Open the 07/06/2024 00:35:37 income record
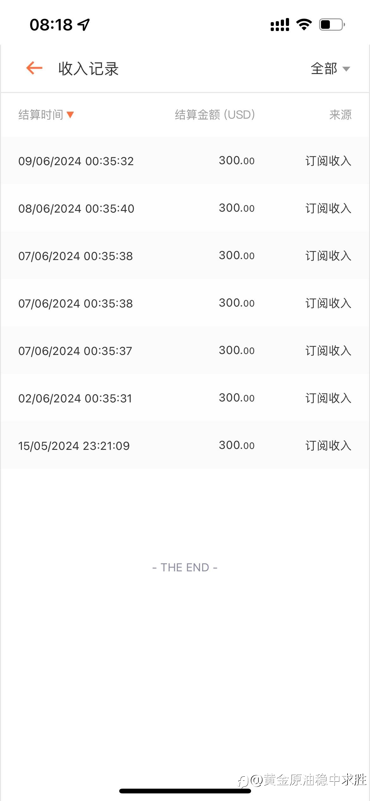 click(185, 351)
